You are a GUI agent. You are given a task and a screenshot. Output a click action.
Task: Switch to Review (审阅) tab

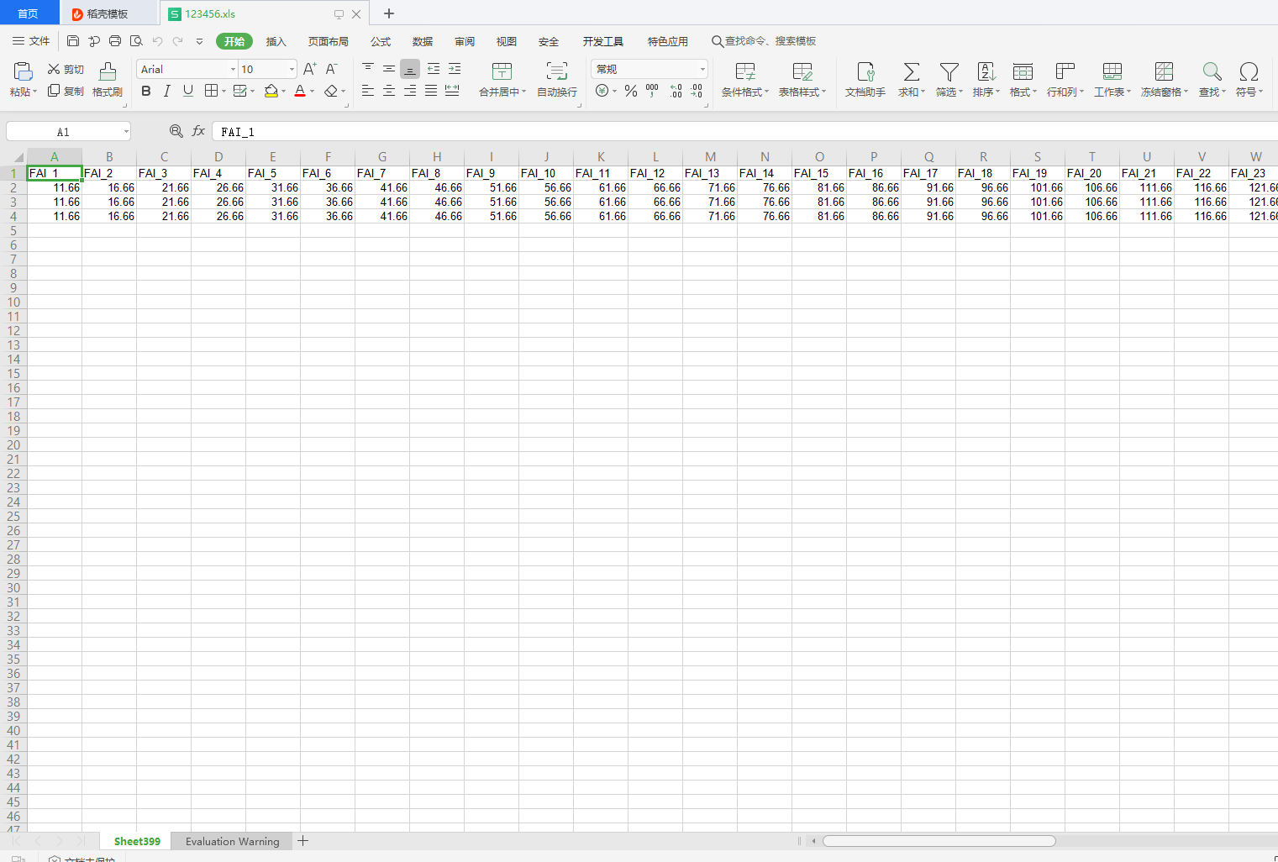(465, 41)
